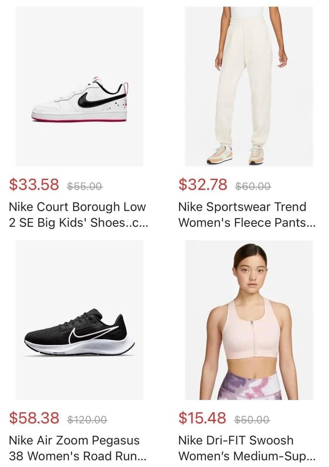The image size is (329, 467).
Task: Click the crossed-out $50.00 original price
Action: tap(252, 419)
